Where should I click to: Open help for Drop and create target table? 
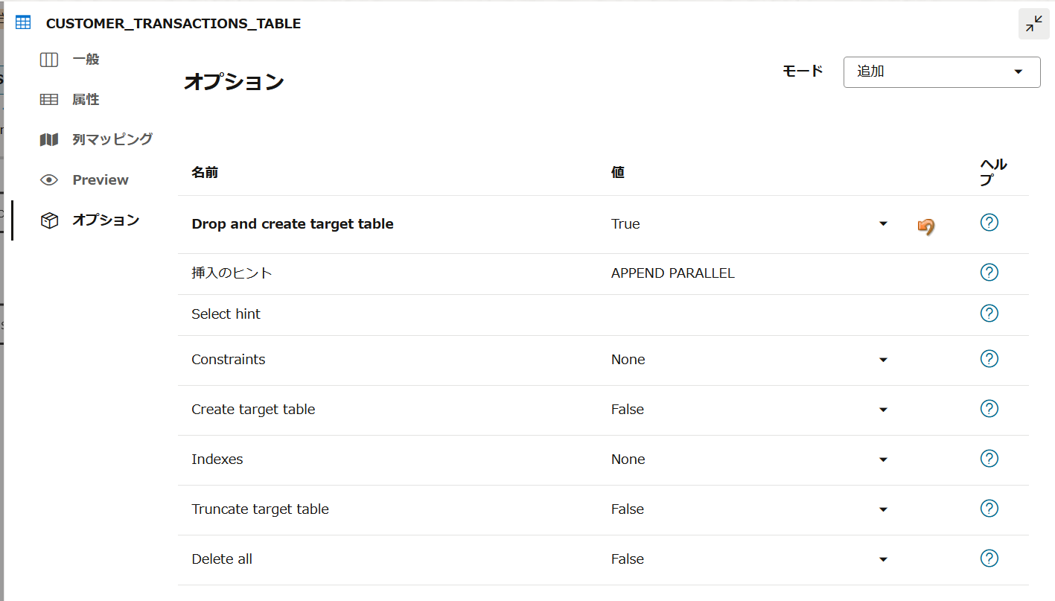(989, 223)
